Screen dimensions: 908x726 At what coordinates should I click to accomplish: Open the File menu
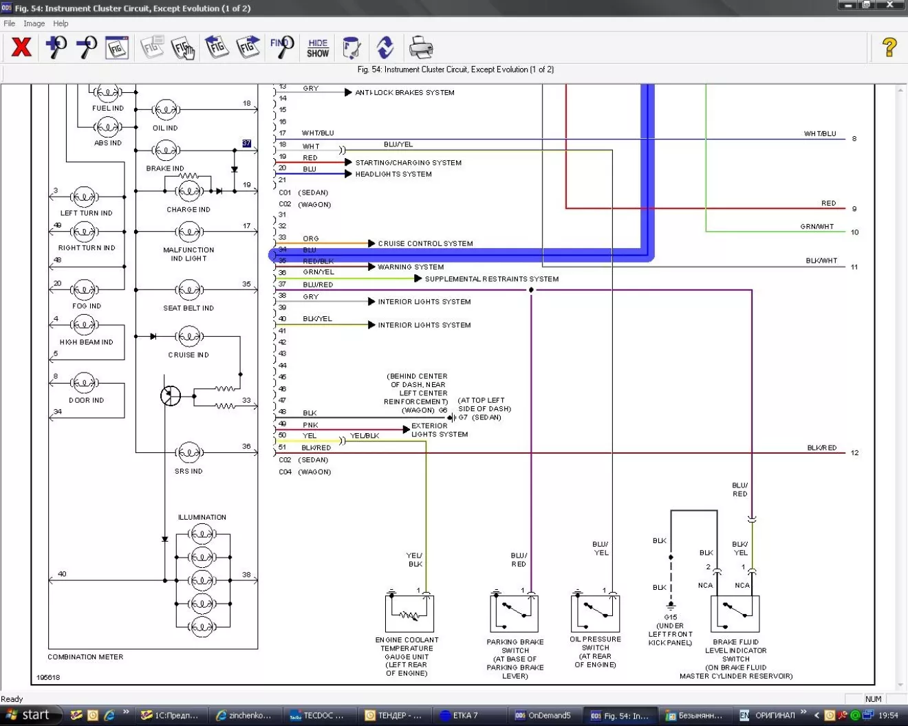10,23
